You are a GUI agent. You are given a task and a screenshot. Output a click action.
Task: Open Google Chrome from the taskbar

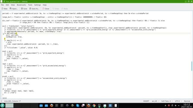click(x=94, y=105)
